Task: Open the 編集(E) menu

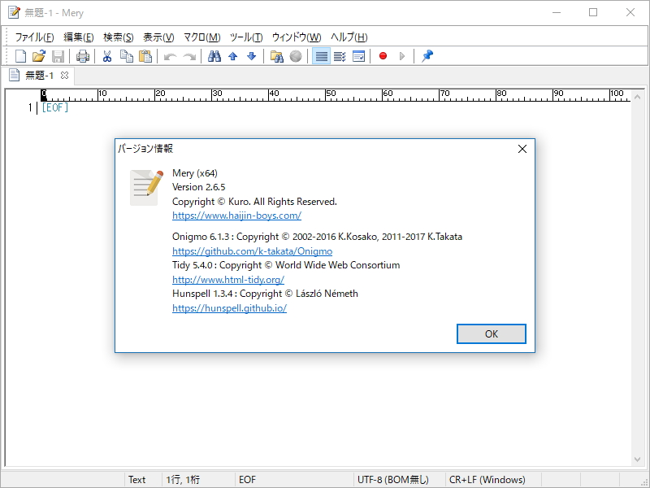Action: tap(78, 37)
